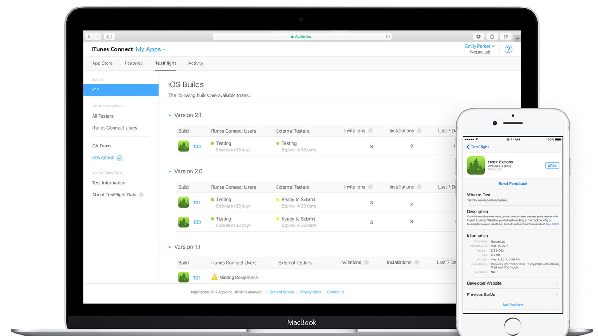Open QA Team group

tap(101, 146)
